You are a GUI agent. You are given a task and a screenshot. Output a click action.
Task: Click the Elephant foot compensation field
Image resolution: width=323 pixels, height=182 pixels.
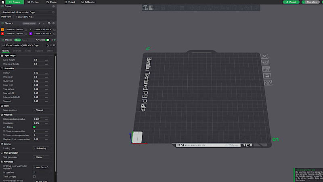pyautogui.click(x=41, y=139)
